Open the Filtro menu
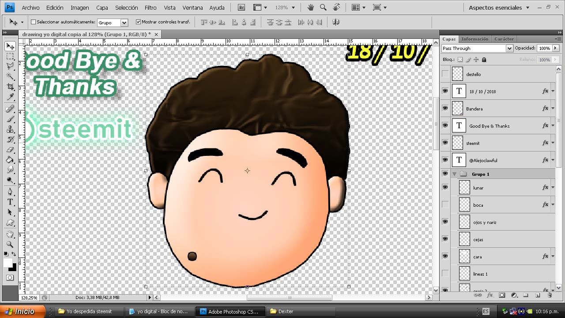Screen dimensions: 565x318 pos(151,8)
